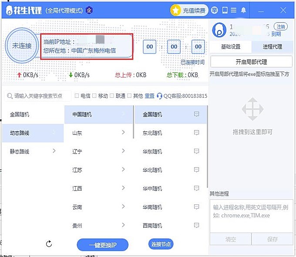Viewport: 296px width, 257px height.
Task: Check the 电信 filter checkbox
Action: [x=77, y=96]
